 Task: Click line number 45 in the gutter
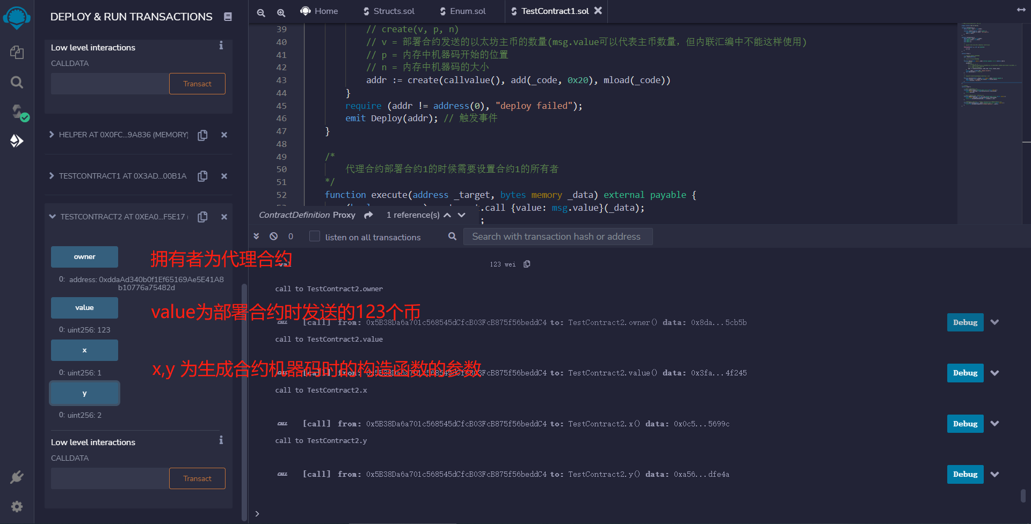(x=281, y=106)
